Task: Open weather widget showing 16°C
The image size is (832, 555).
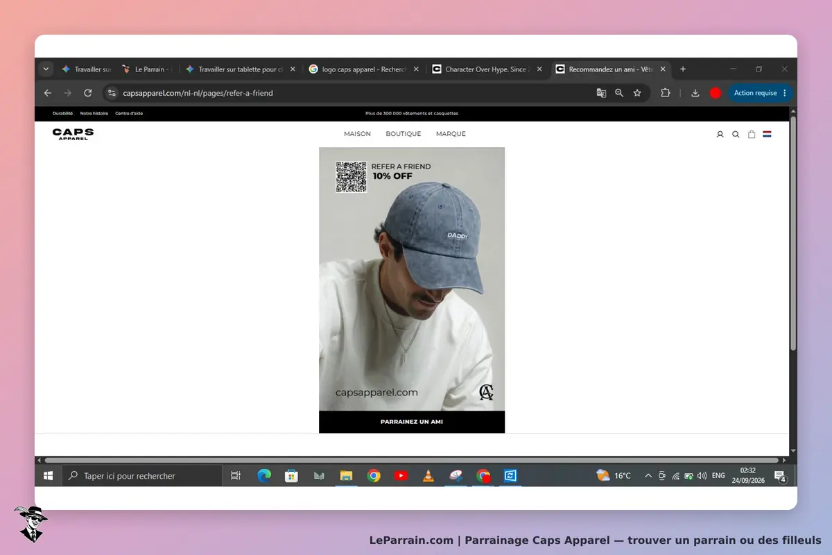Action: 614,476
